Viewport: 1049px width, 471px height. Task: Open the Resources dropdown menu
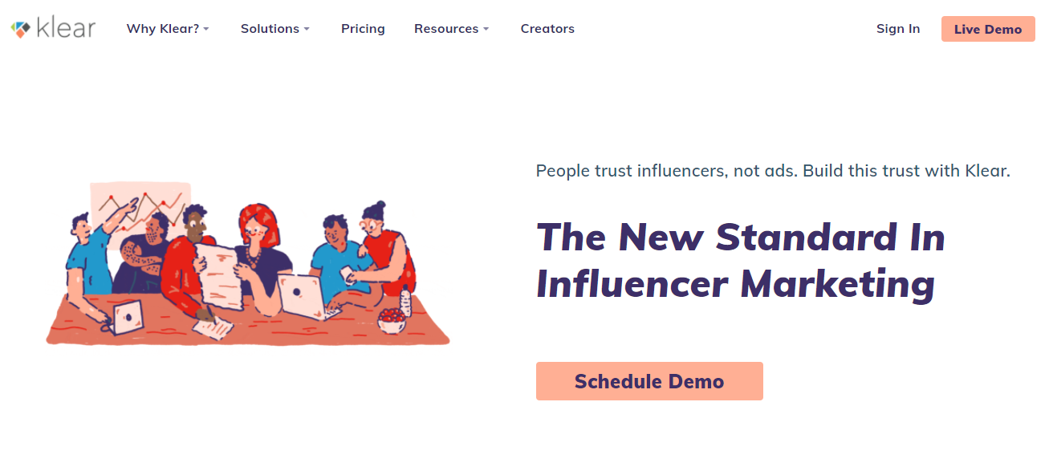[446, 28]
